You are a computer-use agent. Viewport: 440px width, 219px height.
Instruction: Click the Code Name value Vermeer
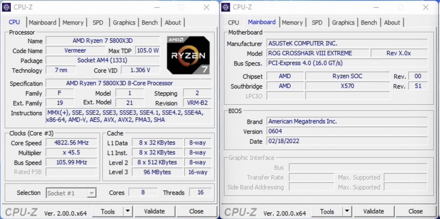coord(75,51)
